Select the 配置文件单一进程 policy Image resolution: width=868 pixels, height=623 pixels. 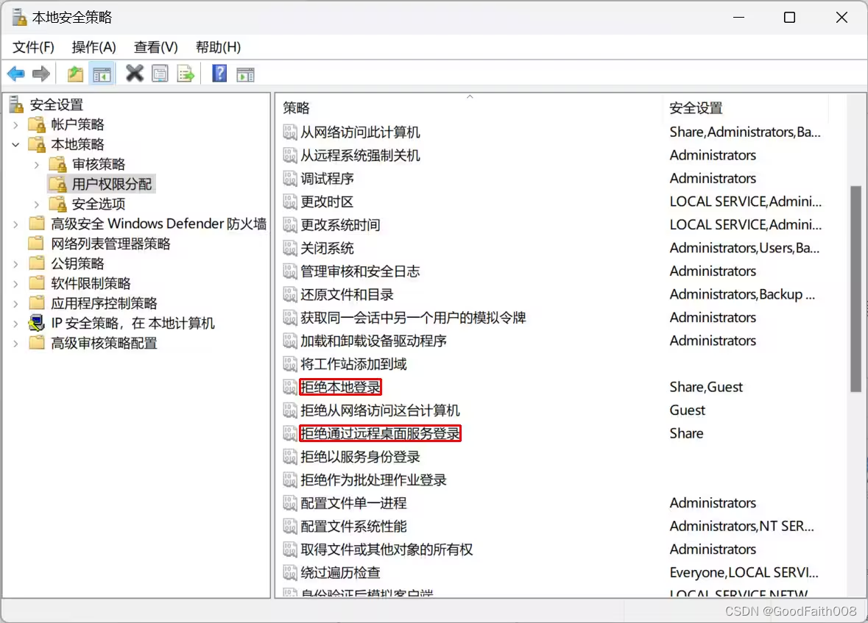[x=353, y=503]
